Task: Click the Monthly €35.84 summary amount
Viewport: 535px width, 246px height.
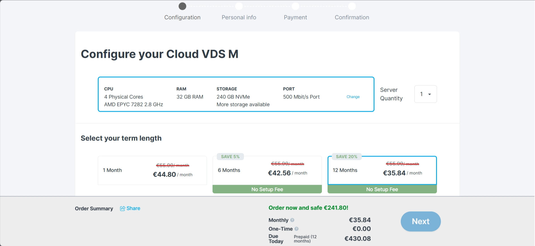Action: coord(360,220)
